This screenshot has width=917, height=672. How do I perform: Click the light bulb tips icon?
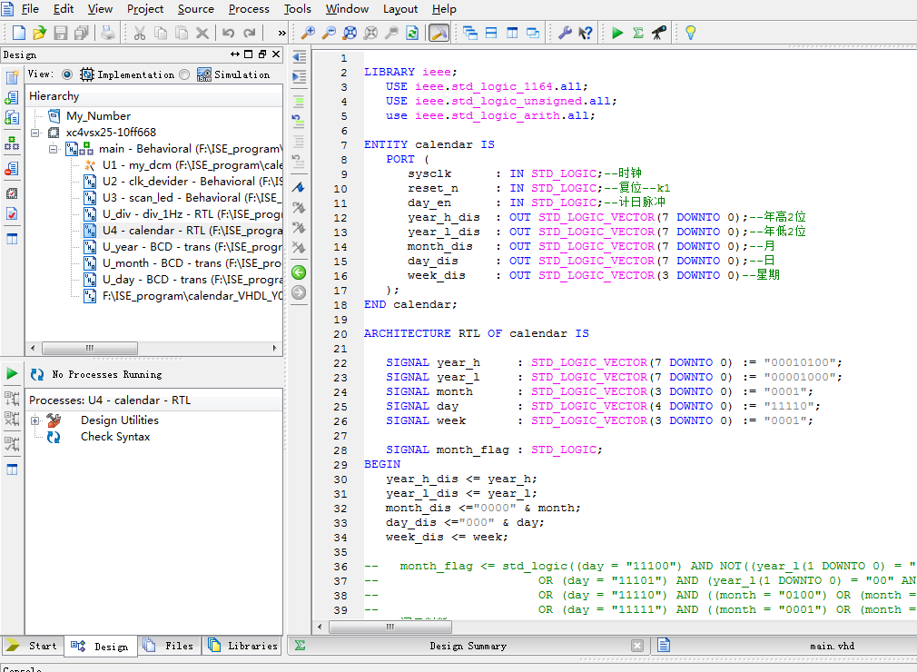pyautogui.click(x=690, y=33)
